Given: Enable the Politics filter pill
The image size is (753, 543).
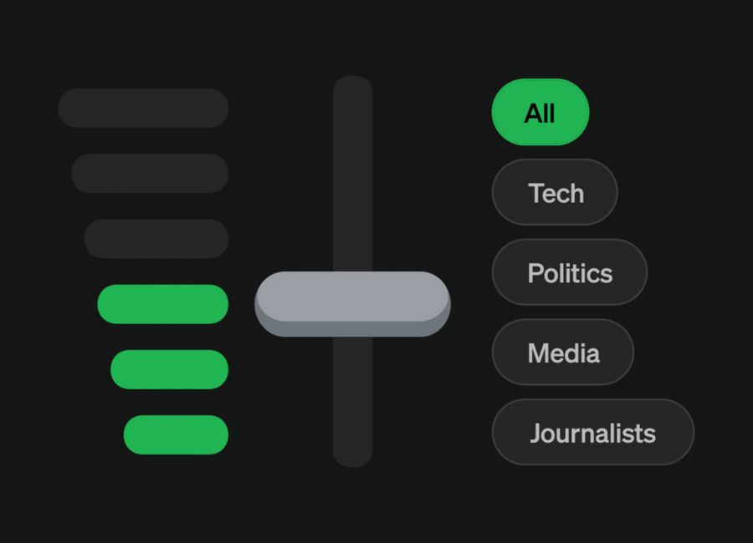Looking at the screenshot, I should tap(570, 272).
